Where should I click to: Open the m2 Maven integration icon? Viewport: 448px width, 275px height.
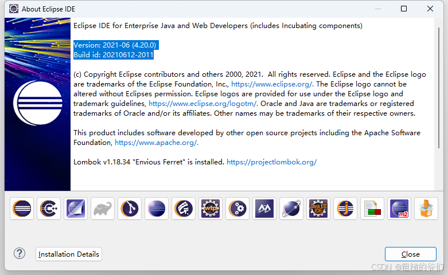399,209
